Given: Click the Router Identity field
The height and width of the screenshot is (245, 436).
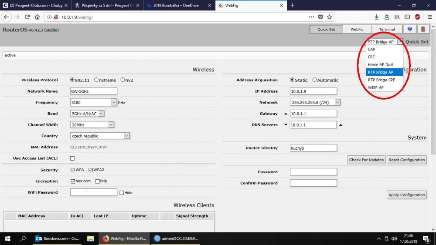Looking at the screenshot, I should 313,148.
